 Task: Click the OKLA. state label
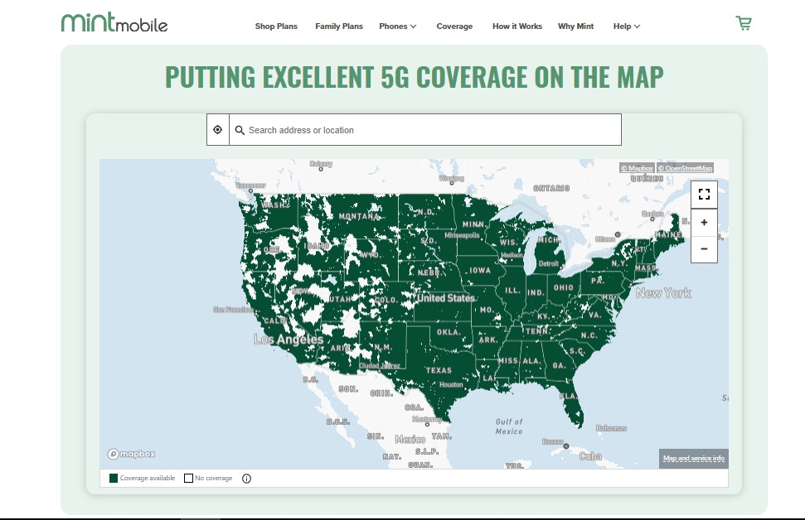(x=449, y=332)
